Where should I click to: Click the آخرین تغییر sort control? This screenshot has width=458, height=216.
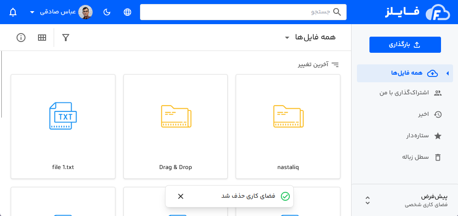click(318, 64)
